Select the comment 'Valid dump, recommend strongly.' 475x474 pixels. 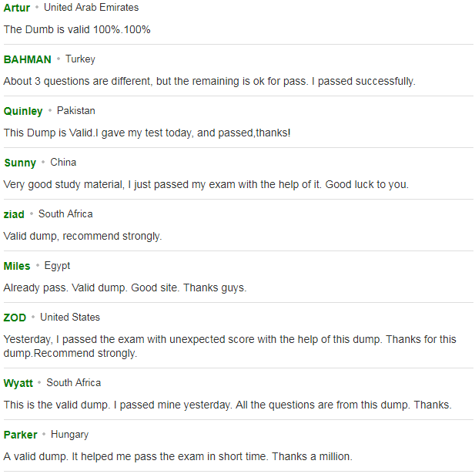click(82, 236)
